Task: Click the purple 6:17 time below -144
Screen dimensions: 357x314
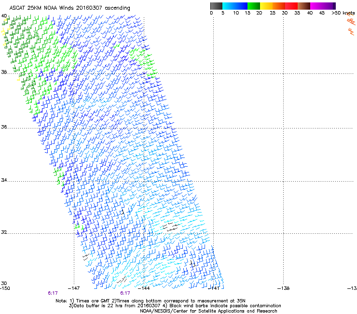Action: (125, 293)
